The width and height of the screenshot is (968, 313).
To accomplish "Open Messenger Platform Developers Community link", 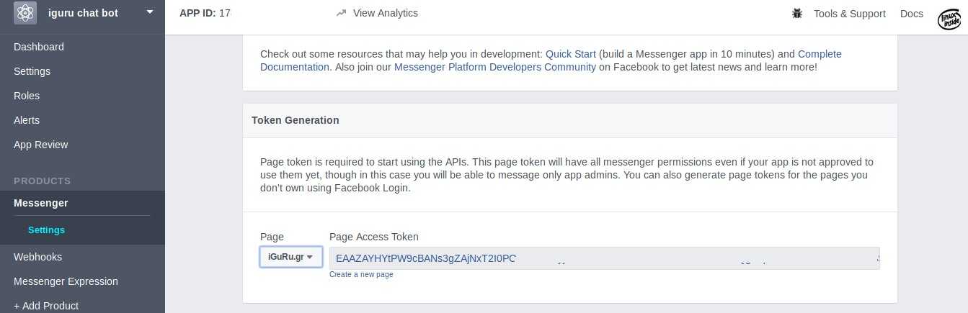I will pos(495,67).
